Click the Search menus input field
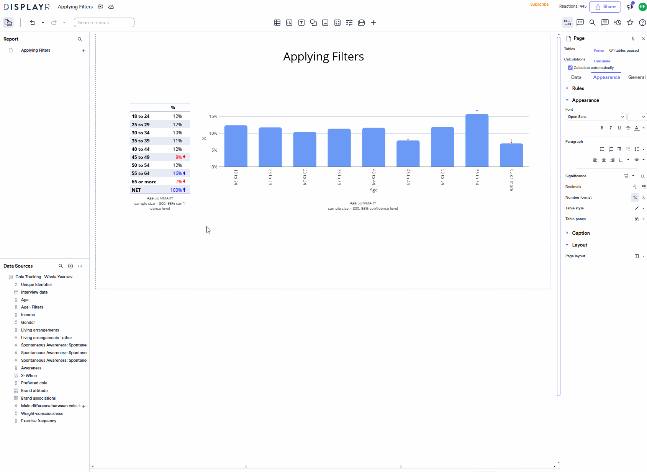This screenshot has height=472, width=647. click(x=104, y=23)
